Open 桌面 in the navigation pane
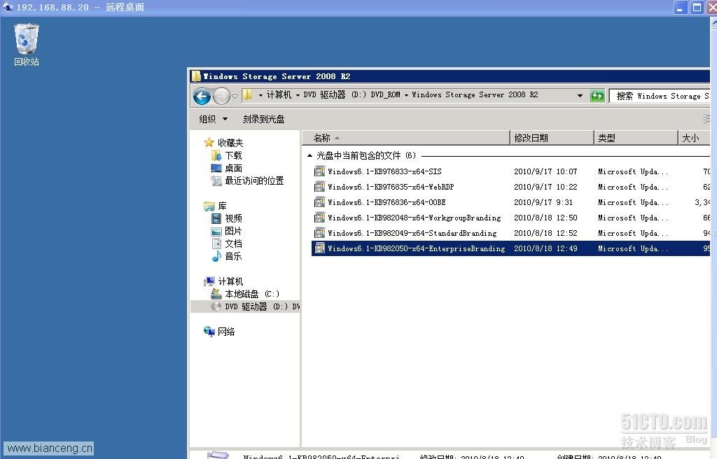This screenshot has width=717, height=459. (x=233, y=168)
